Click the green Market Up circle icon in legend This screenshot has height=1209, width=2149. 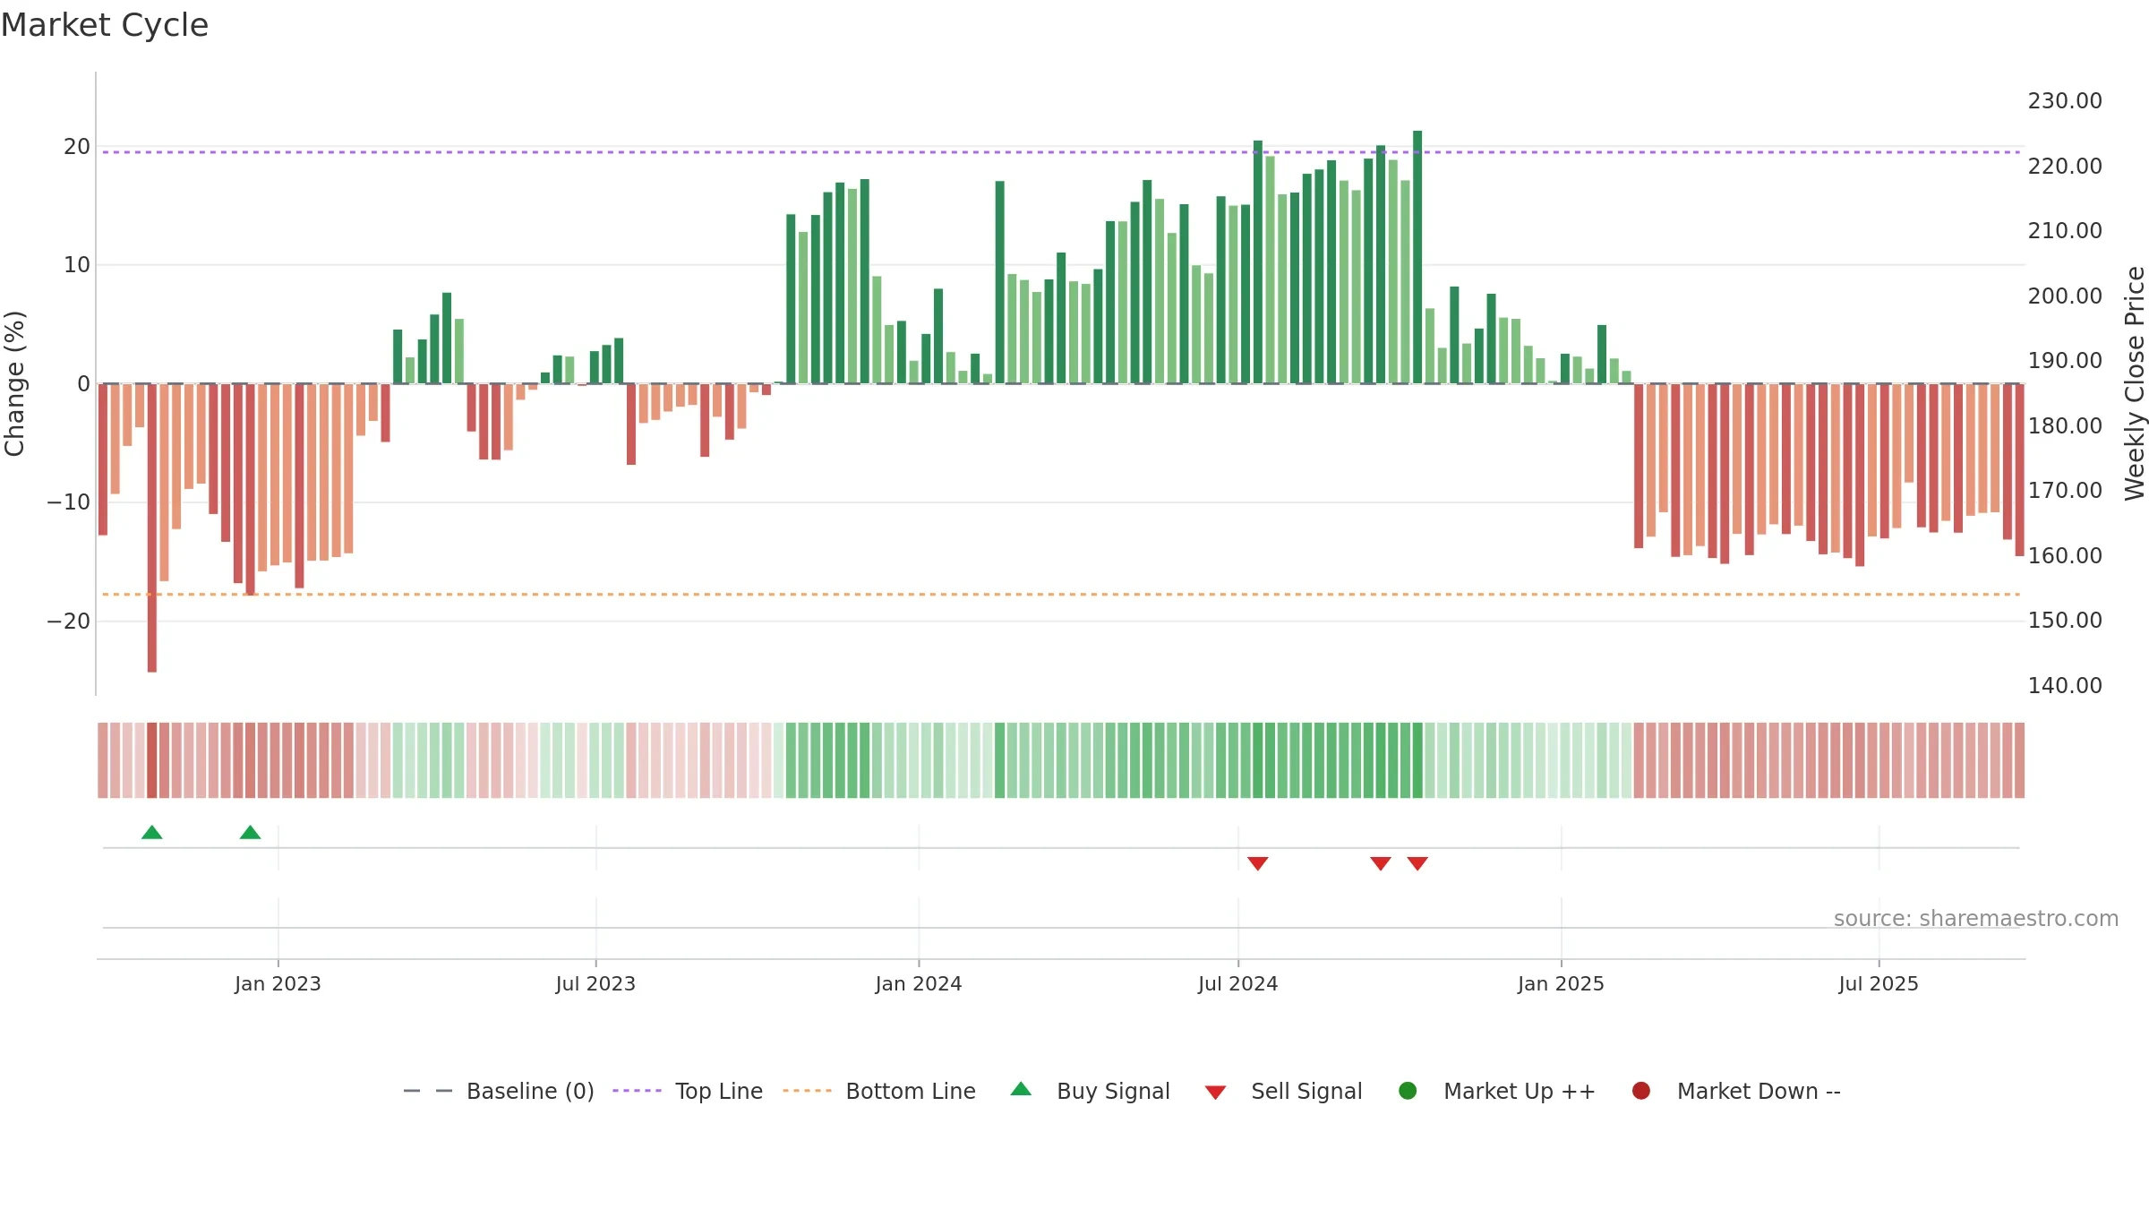point(1408,1091)
